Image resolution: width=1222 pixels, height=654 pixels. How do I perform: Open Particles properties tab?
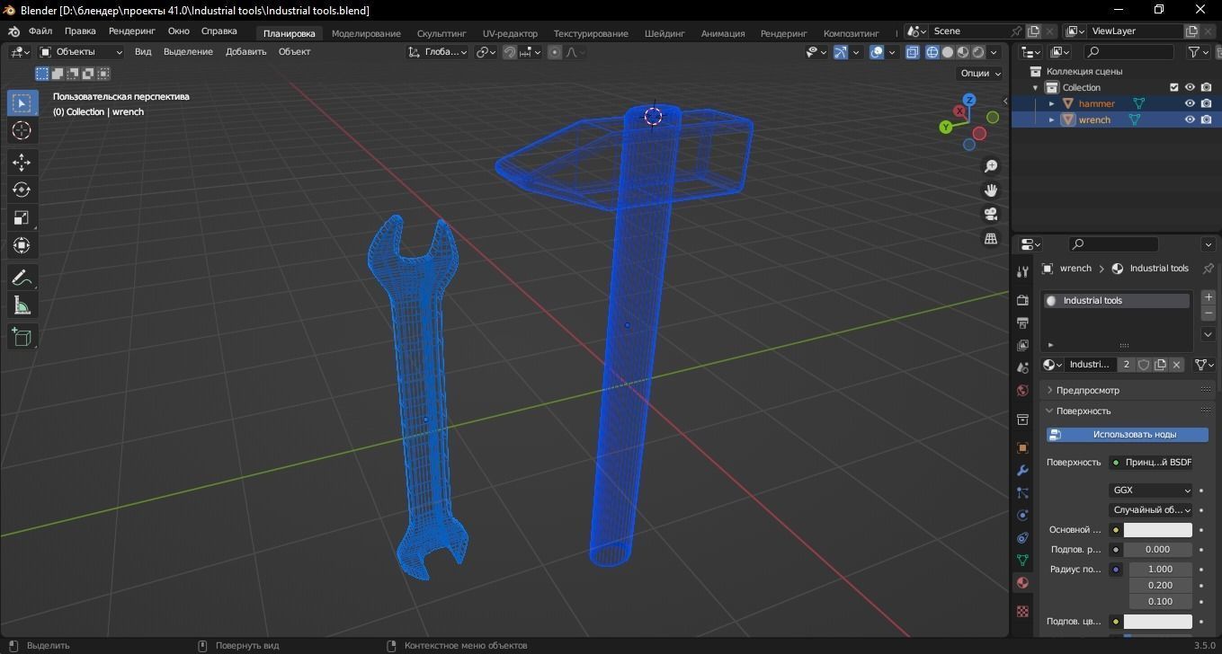click(x=1022, y=492)
